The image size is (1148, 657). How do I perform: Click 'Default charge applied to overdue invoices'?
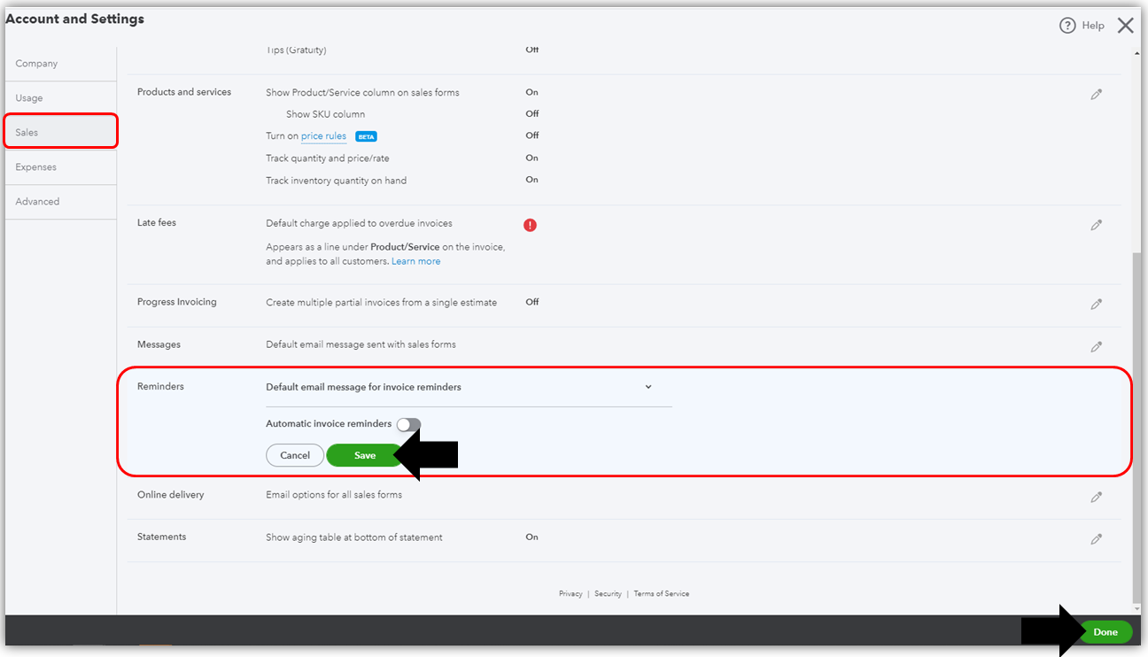[359, 223]
